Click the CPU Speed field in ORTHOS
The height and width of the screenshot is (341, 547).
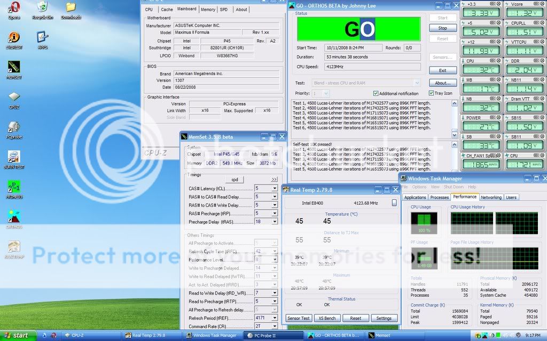click(x=372, y=66)
